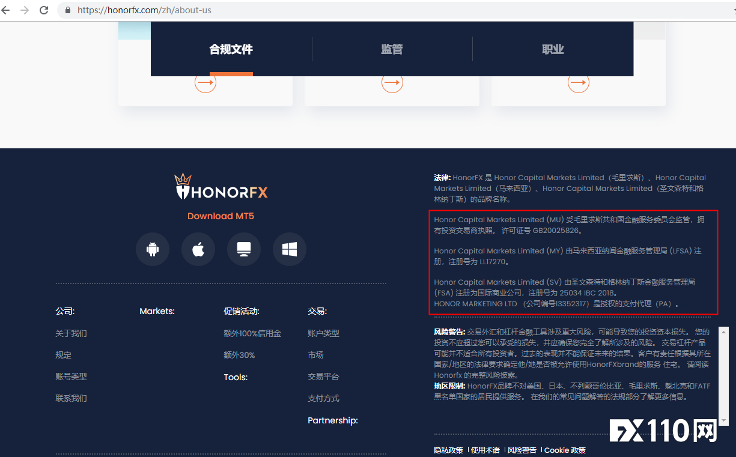This screenshot has width=736, height=457.
Task: Click arrow circle under 职业 card
Action: coord(579,82)
